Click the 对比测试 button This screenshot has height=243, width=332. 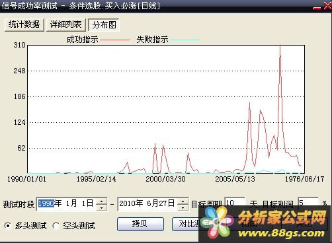pyautogui.click(x=186, y=224)
